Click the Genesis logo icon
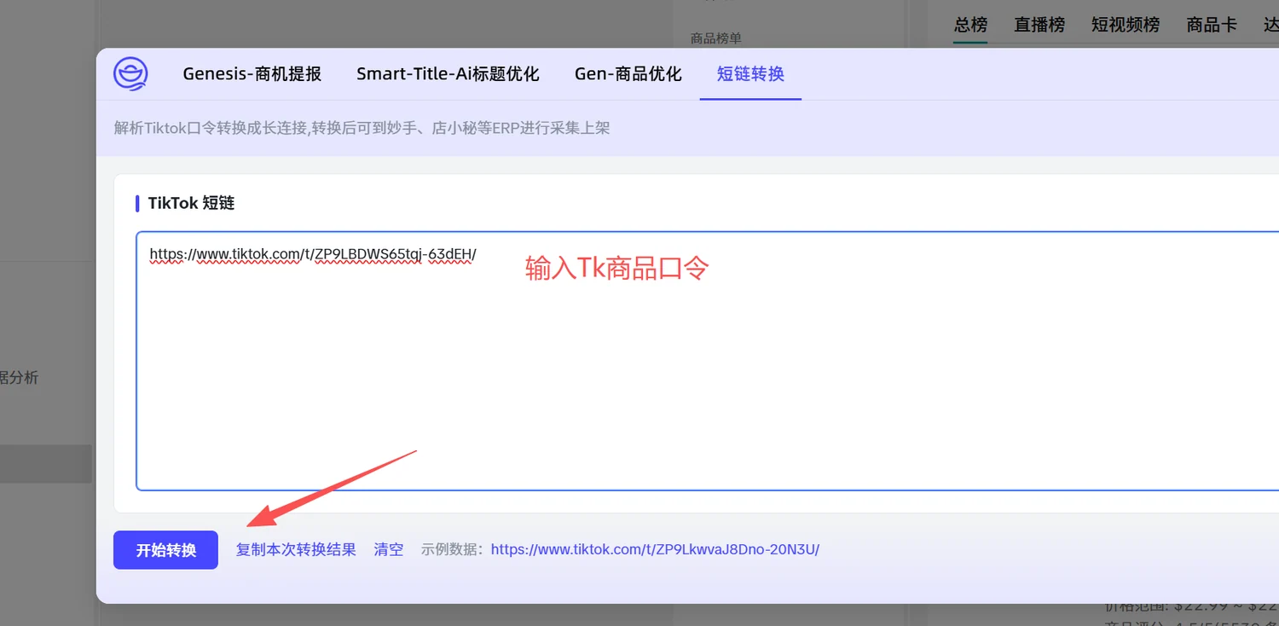The height and width of the screenshot is (626, 1279). click(130, 74)
